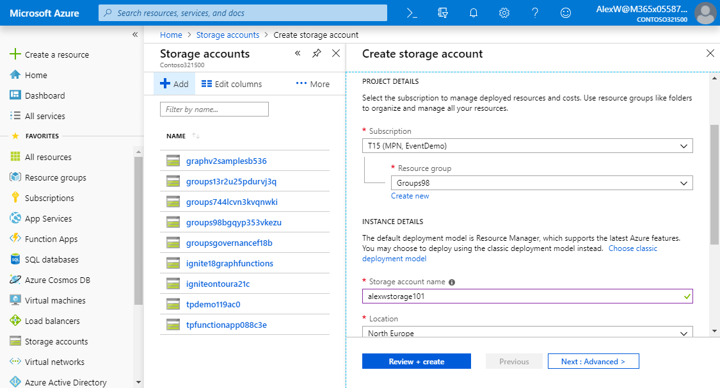
Task: Open Cloud Shell from the top bar
Action: (412, 13)
